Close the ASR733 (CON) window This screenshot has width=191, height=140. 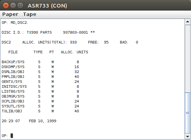click(x=6, y=6)
